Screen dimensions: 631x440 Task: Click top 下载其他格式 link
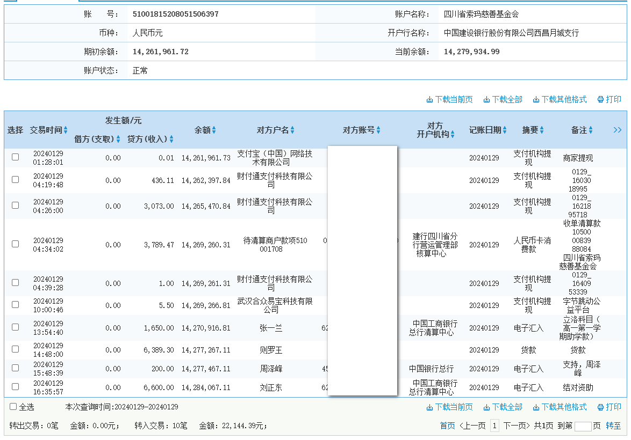pyautogui.click(x=560, y=99)
